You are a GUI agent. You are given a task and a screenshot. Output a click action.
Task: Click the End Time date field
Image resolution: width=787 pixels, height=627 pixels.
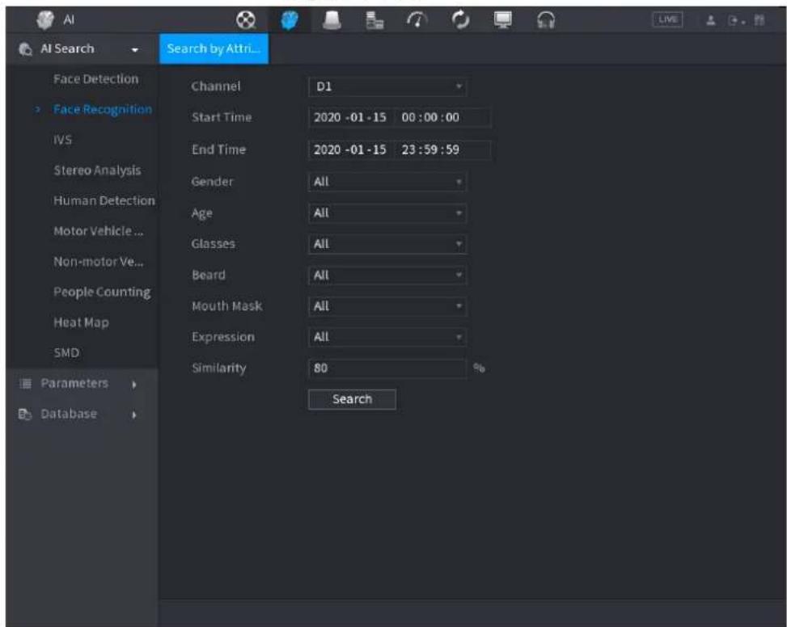coord(350,149)
